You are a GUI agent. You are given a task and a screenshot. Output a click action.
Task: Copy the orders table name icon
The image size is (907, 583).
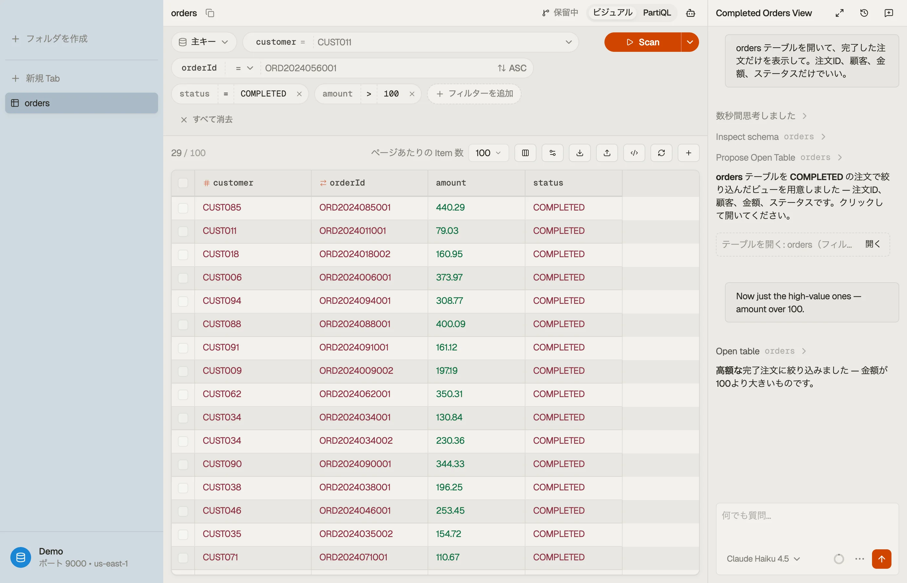(x=210, y=13)
